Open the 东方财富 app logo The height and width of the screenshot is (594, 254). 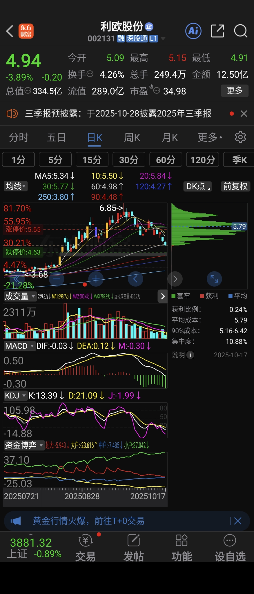(x=26, y=31)
